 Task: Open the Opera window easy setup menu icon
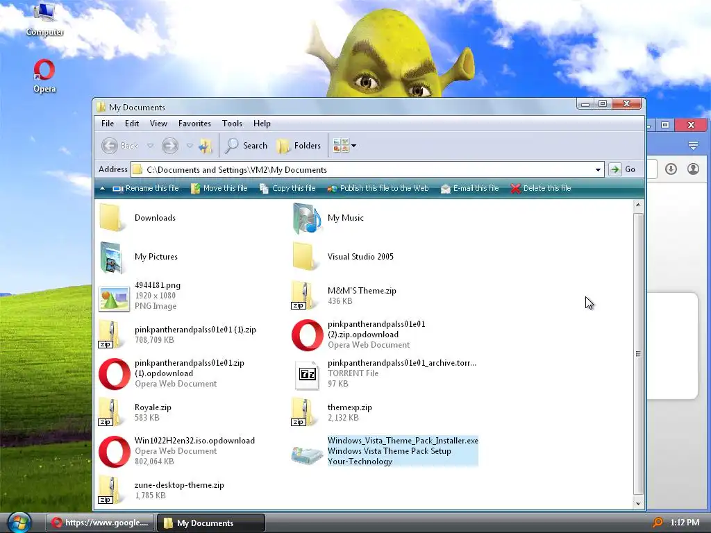(693, 146)
